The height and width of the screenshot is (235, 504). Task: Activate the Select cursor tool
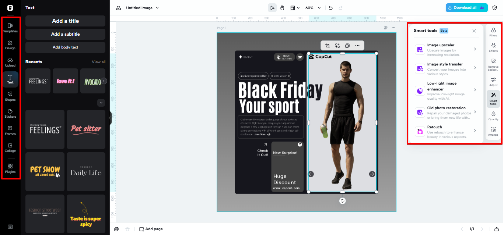point(272,7)
